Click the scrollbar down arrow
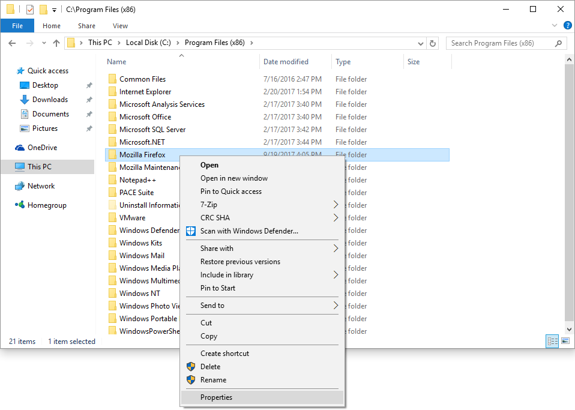Screen dimensions: 575x410 point(569,330)
